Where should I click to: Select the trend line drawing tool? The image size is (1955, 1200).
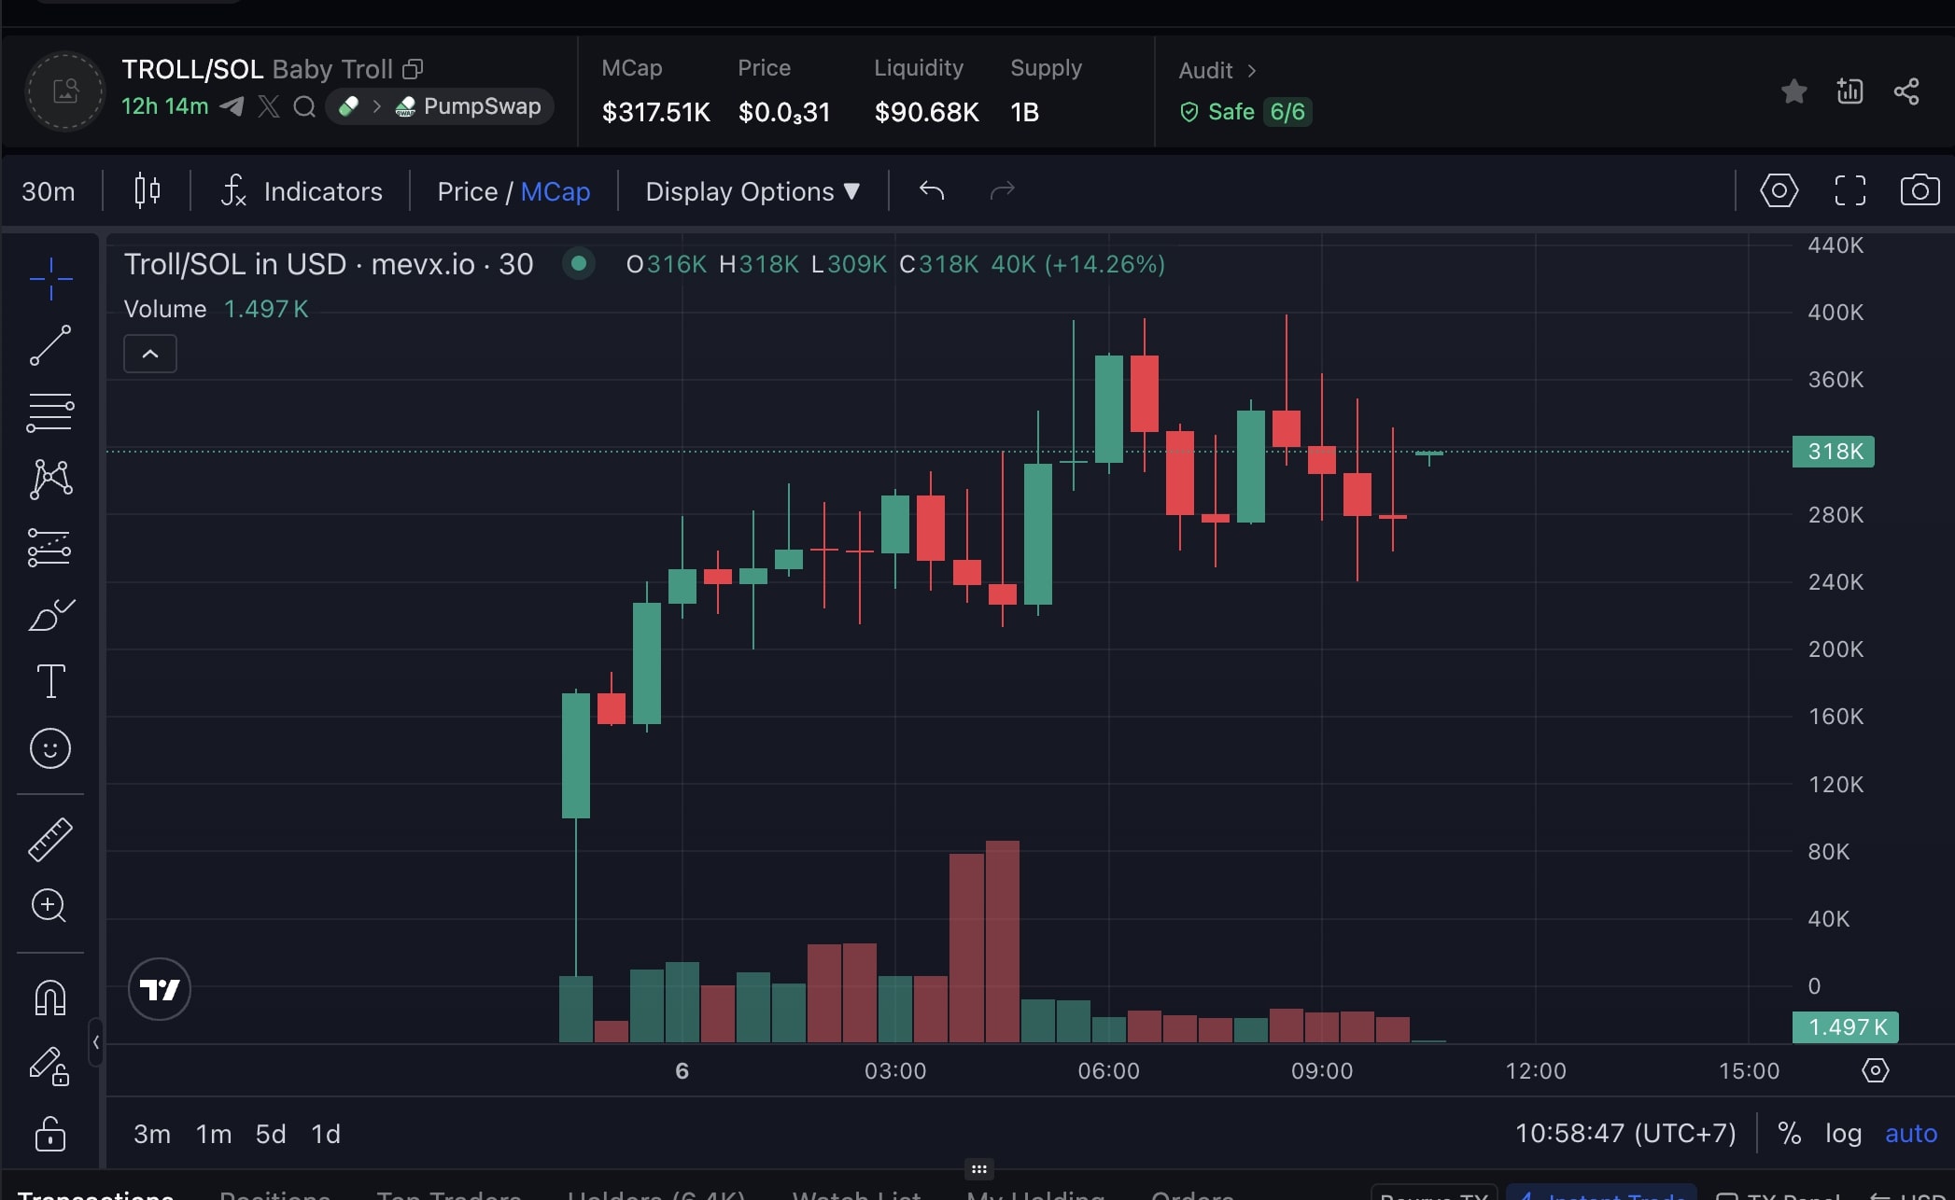[x=50, y=345]
